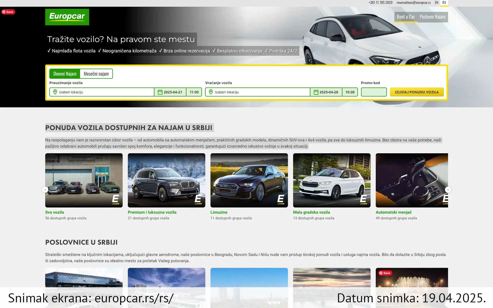Open the Premium i luksuzna vozila image
The height and width of the screenshot is (308, 493).
tap(167, 180)
